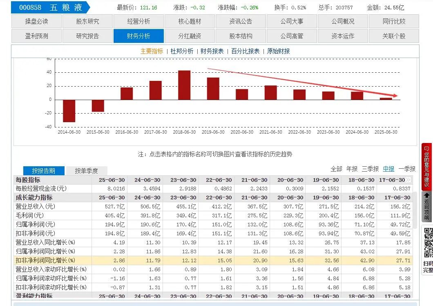
Task: Open the 研究报告 tab
Action: 87,36
